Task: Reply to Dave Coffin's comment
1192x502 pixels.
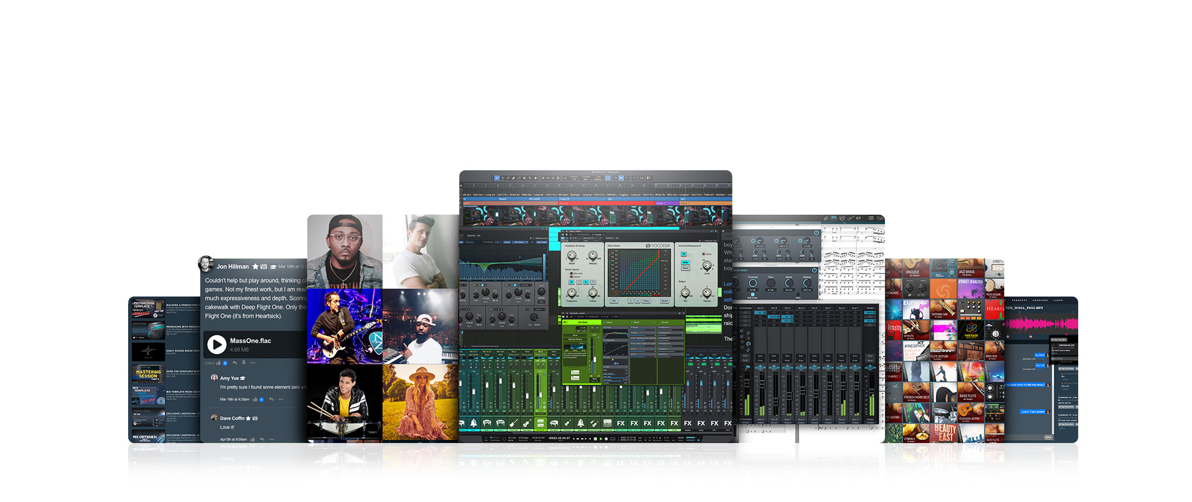Action: [262, 439]
